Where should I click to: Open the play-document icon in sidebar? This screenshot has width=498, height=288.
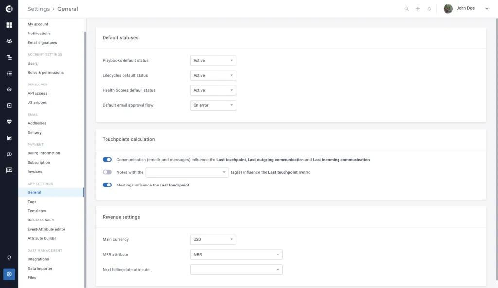pyautogui.click(x=9, y=105)
